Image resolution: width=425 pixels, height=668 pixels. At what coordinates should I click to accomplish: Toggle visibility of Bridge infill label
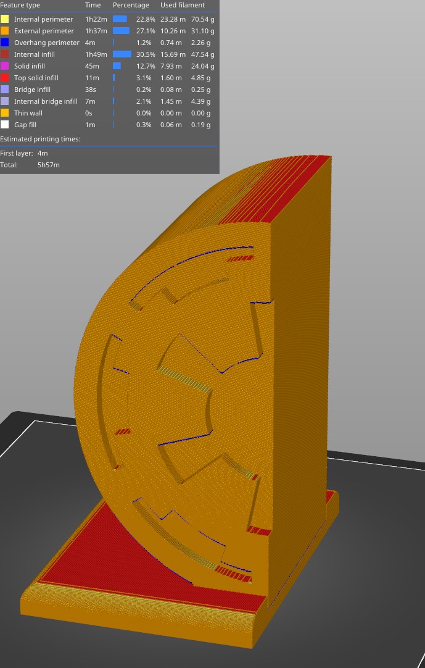(32, 90)
